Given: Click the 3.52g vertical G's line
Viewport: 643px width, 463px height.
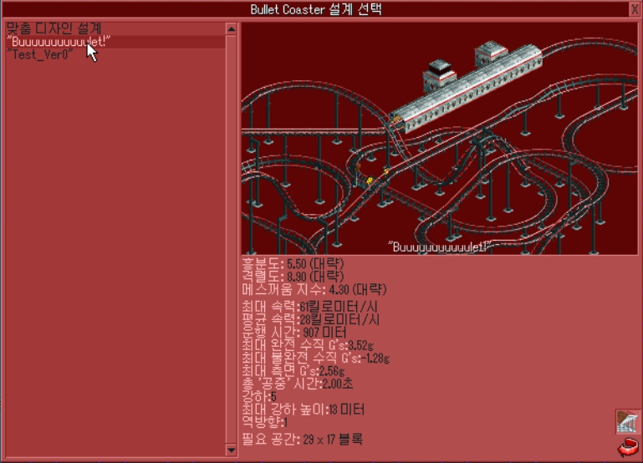Looking at the screenshot, I should coord(308,345).
